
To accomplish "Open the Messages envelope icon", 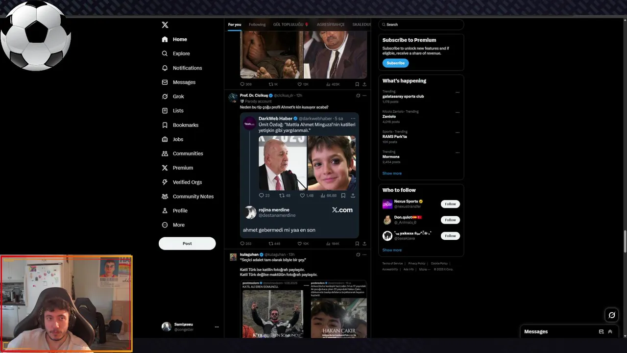I will coord(165,82).
